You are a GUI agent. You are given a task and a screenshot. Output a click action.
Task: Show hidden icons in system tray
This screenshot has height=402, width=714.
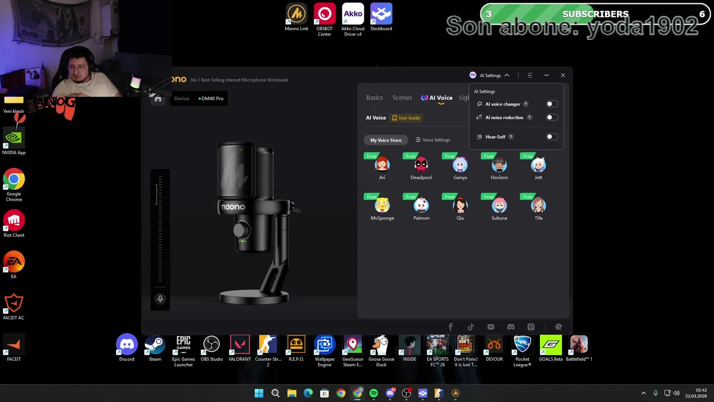(643, 393)
